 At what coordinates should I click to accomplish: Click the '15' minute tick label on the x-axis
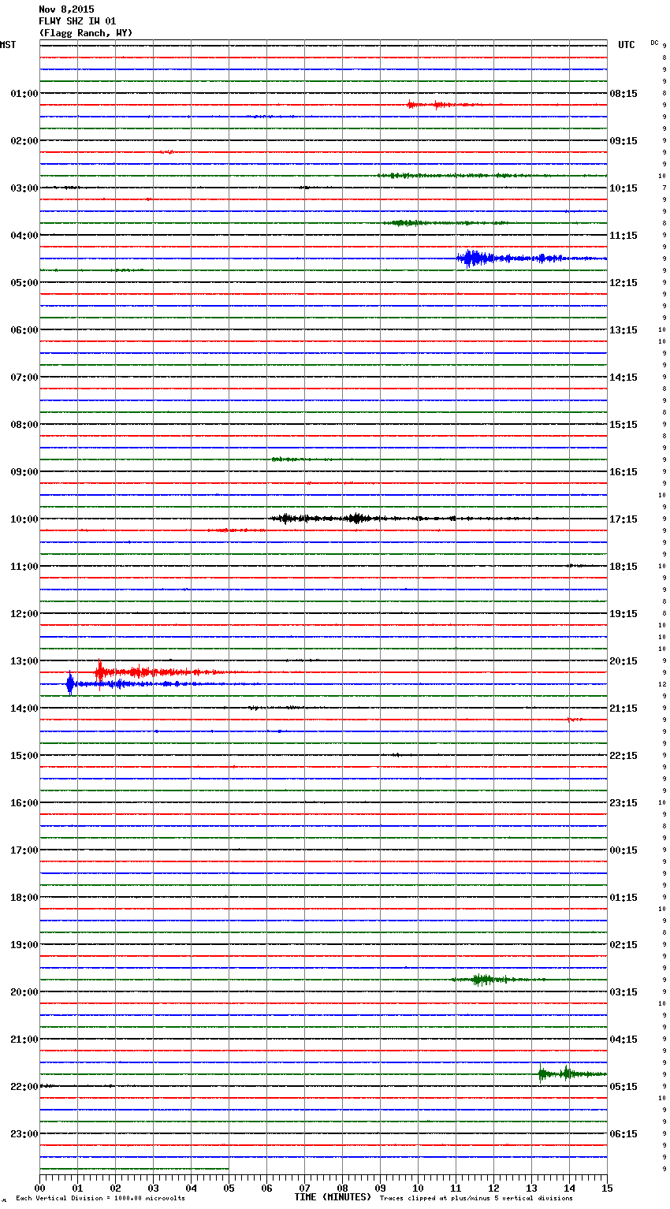(x=607, y=1188)
